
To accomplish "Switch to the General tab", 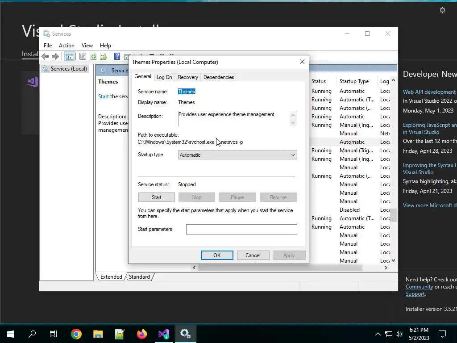I will (x=142, y=76).
